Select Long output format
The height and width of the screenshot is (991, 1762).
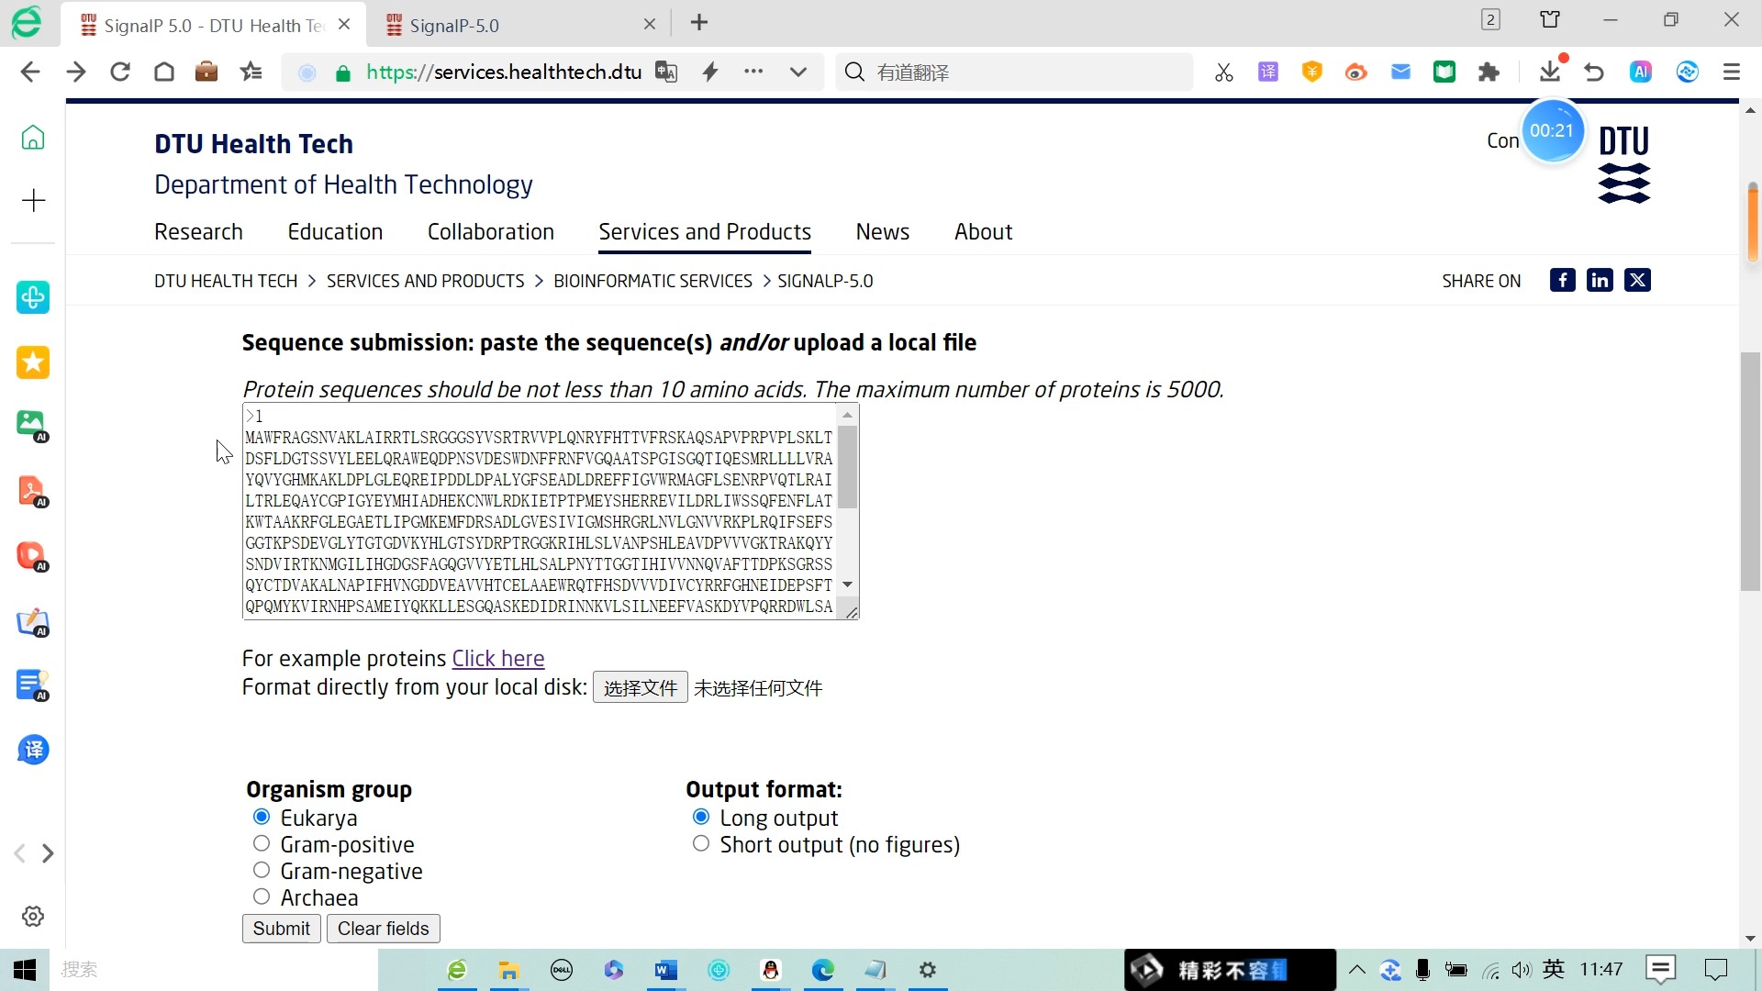pos(701,817)
